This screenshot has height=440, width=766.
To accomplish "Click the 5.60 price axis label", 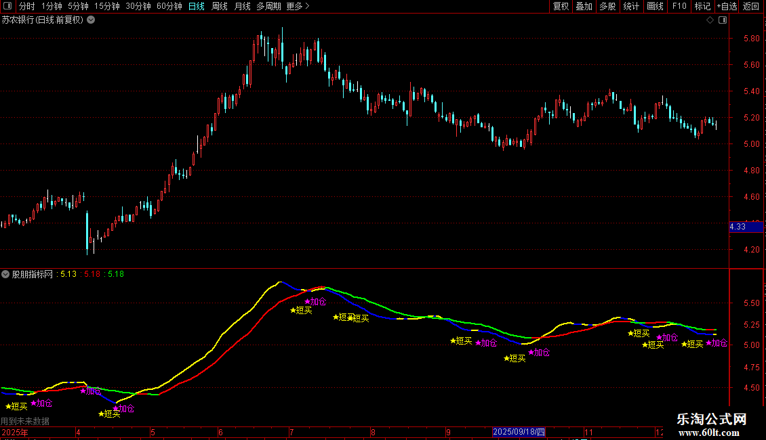I will [x=751, y=64].
